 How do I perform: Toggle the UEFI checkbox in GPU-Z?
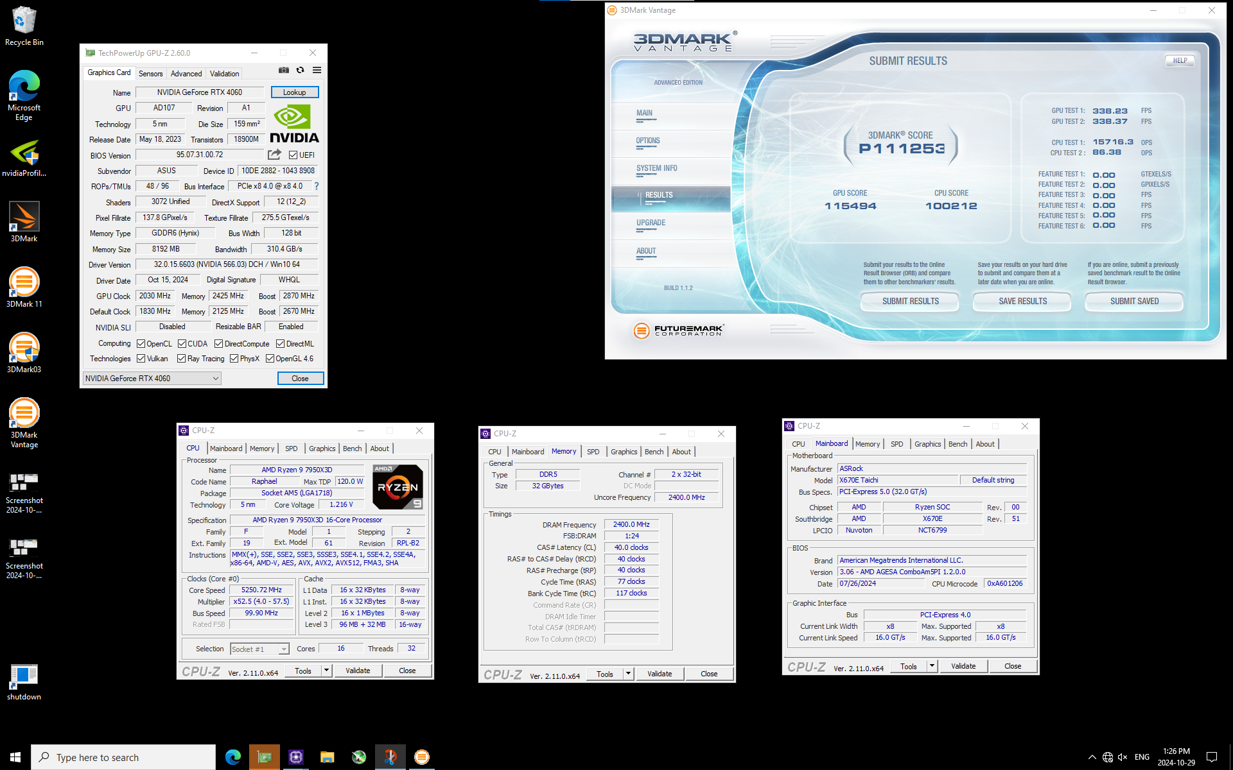coord(293,155)
